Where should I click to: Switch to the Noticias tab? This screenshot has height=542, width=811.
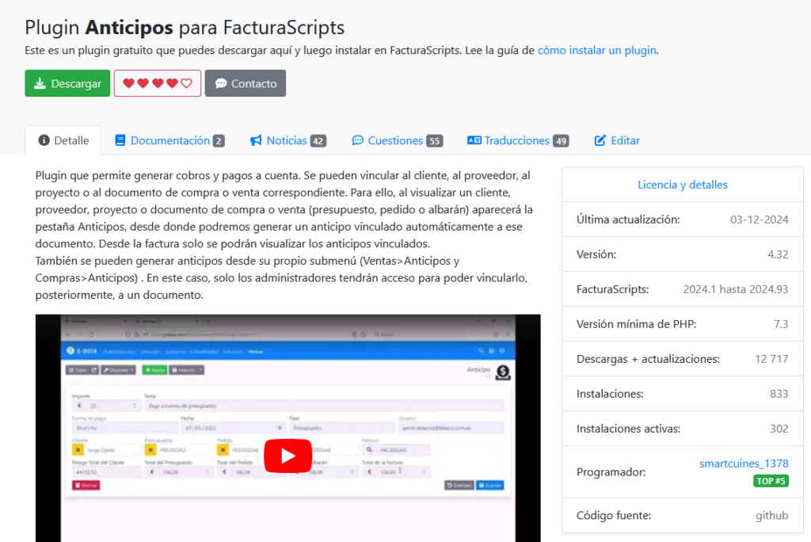coord(288,140)
